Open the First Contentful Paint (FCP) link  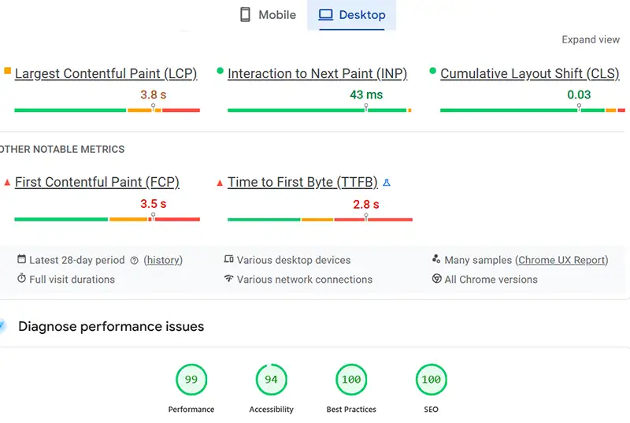97,182
